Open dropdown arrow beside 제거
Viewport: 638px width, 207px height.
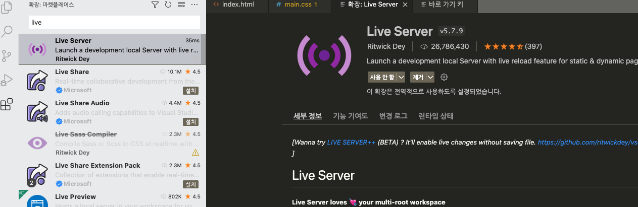click(x=430, y=77)
